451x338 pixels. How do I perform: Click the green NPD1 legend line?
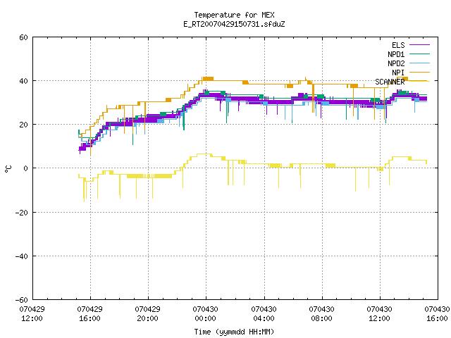click(419, 54)
